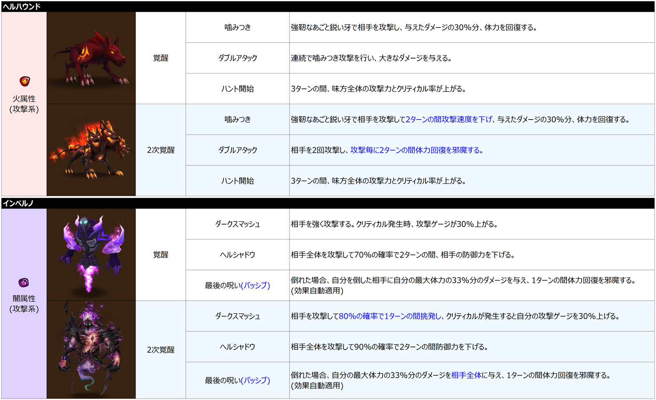
Task: Open the flaming three-headed 2nd-awakening Hellhound image
Action: (91, 150)
